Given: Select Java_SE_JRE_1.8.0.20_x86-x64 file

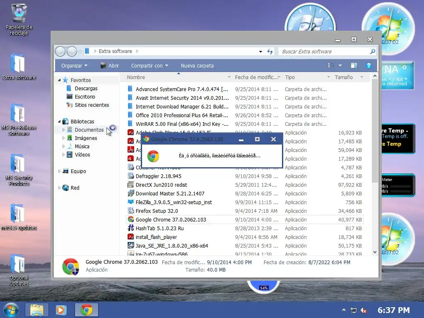Looking at the screenshot, I should (x=172, y=246).
